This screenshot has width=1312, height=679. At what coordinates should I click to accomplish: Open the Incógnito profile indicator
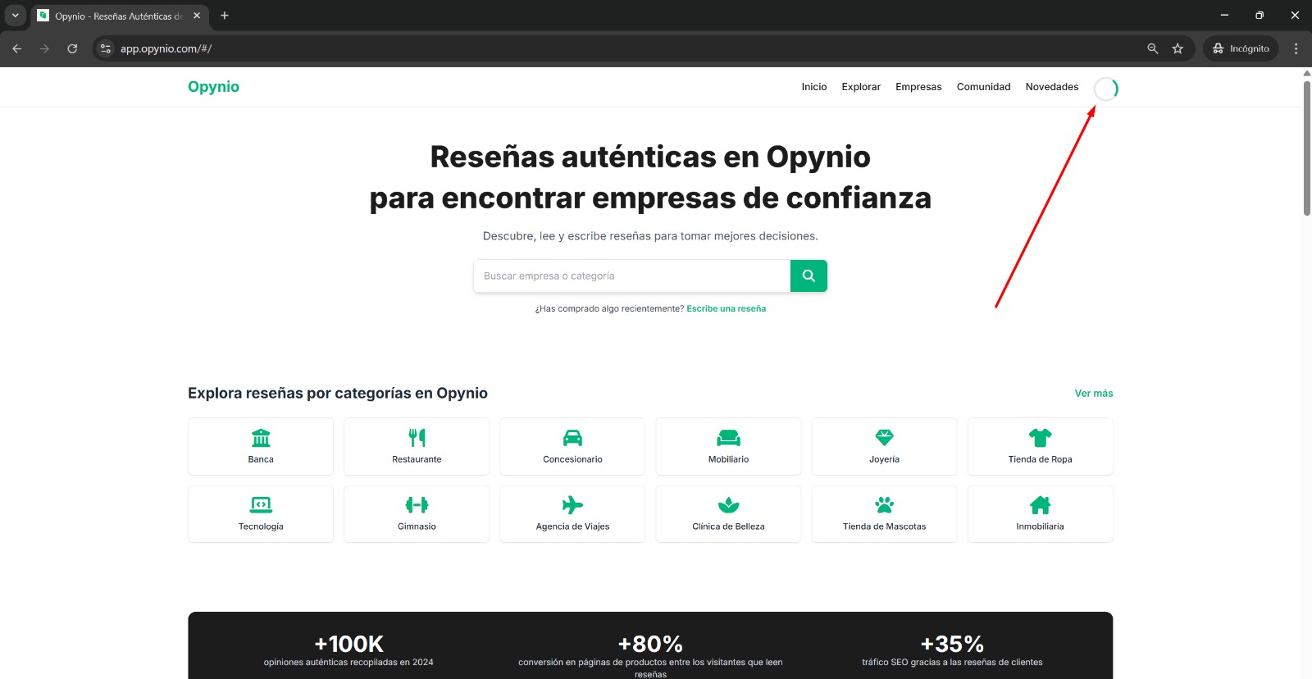tap(1241, 48)
